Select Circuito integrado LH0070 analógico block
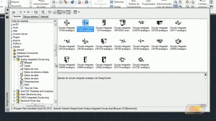The width and height of the screenshot is (216, 121). pos(141,26)
